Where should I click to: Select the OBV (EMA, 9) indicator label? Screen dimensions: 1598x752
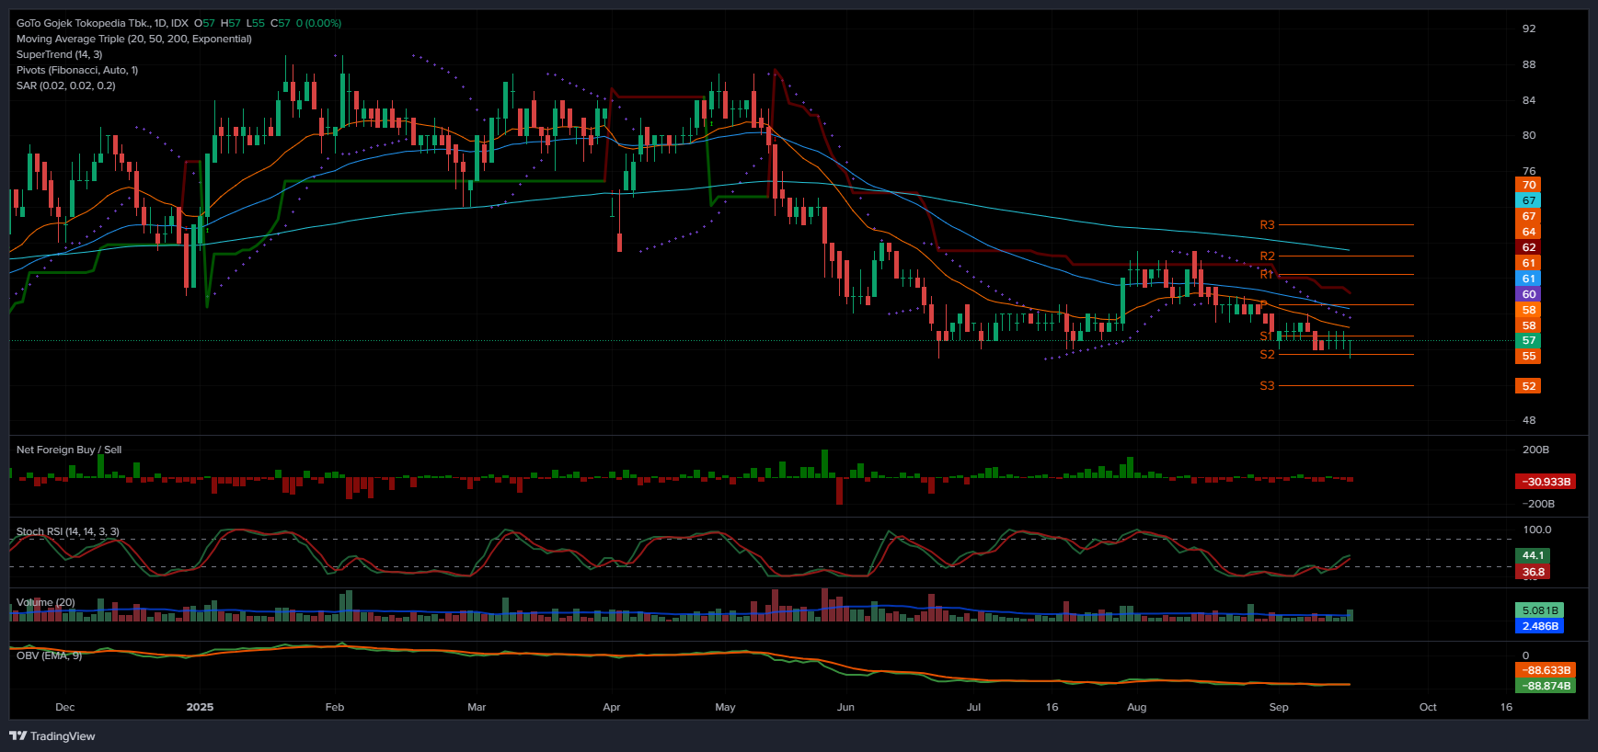(x=50, y=655)
